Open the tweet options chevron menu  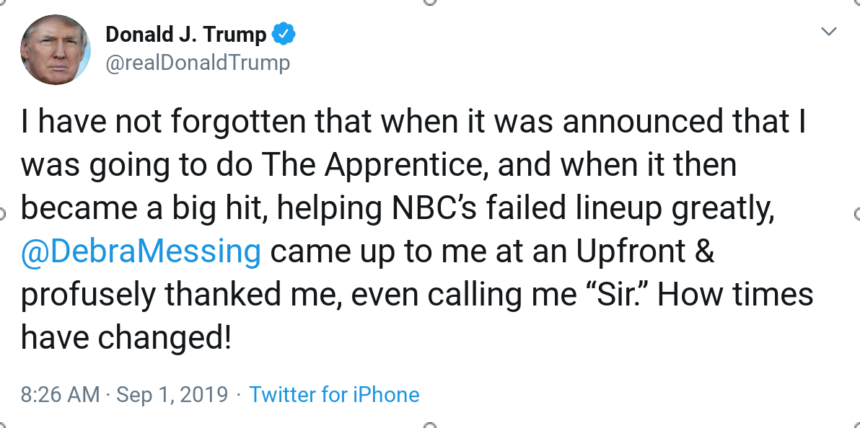pos(830,32)
